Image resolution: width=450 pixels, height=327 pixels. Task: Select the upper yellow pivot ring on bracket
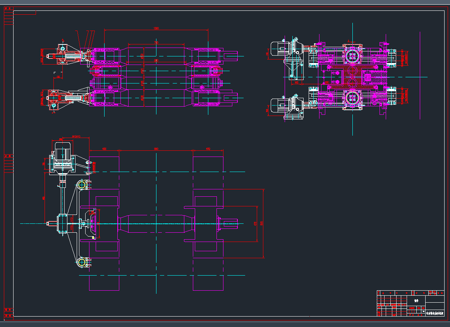[81, 185]
